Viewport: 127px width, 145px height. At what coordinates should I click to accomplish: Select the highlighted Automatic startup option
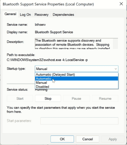pos(77,79)
